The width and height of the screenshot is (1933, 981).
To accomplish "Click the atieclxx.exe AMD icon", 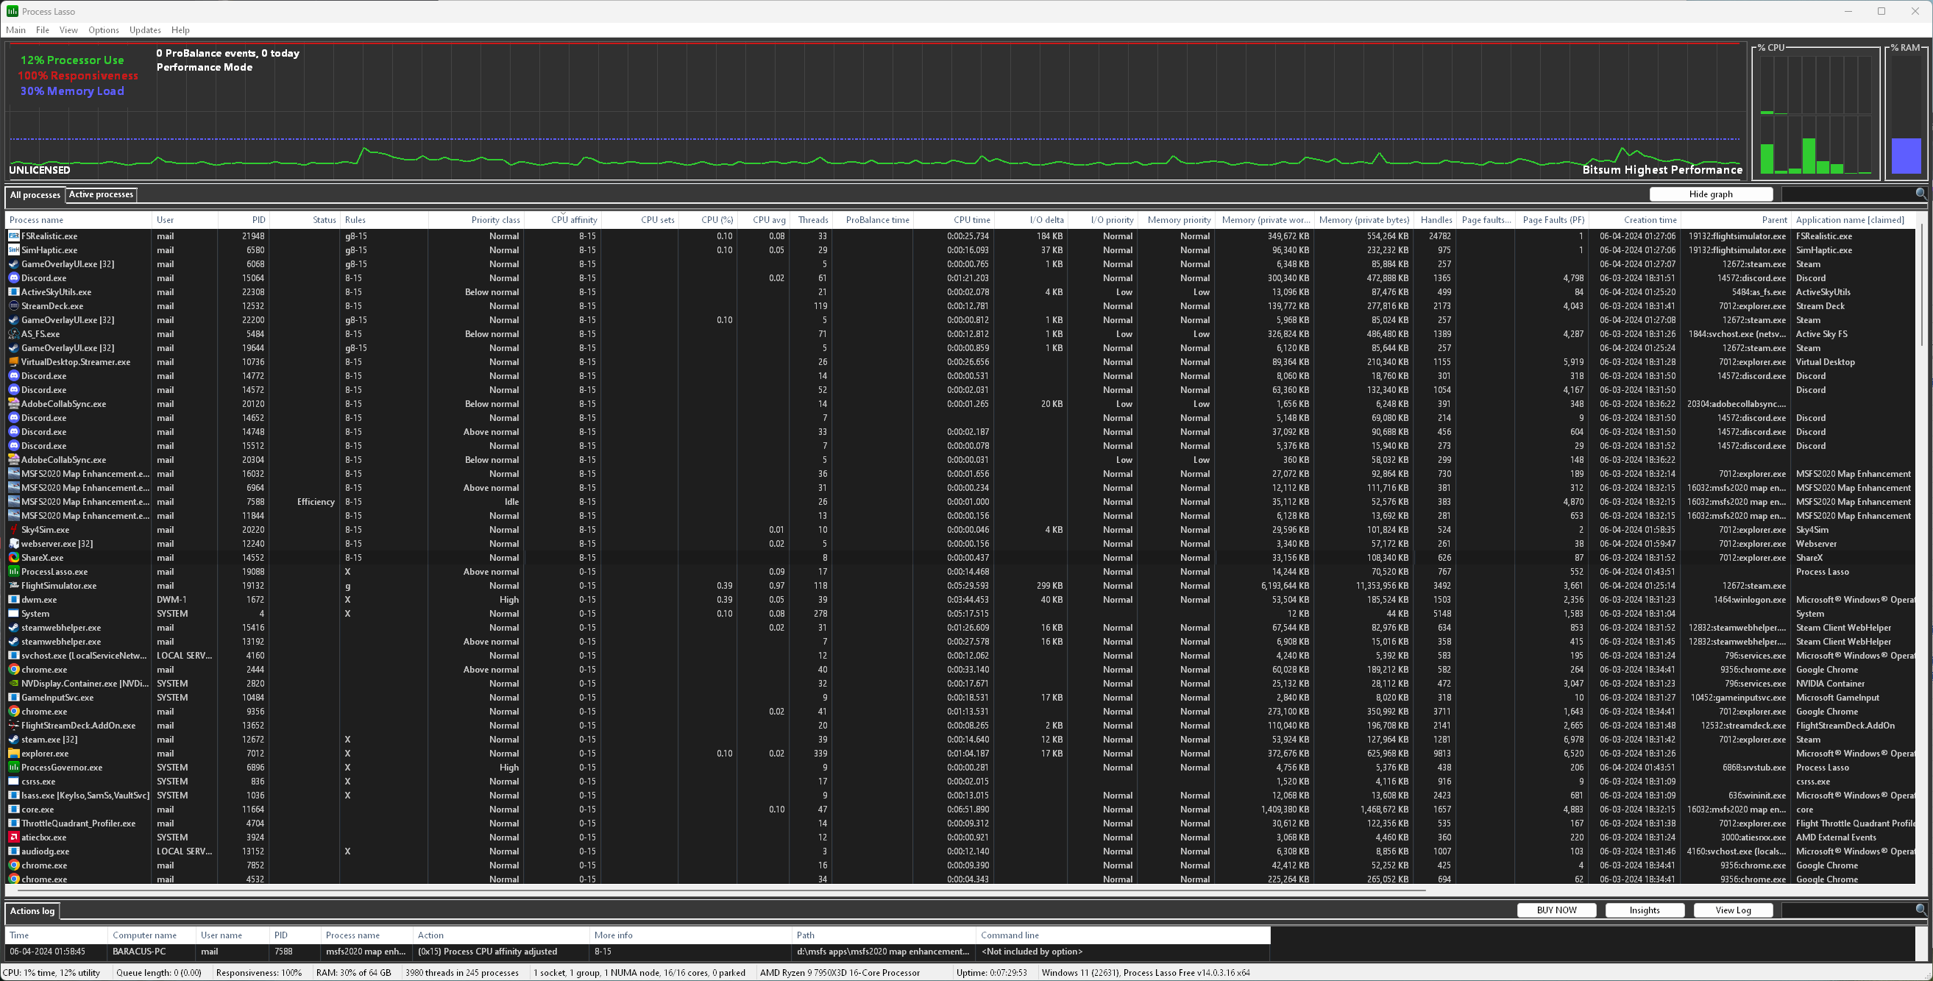I will coord(13,837).
